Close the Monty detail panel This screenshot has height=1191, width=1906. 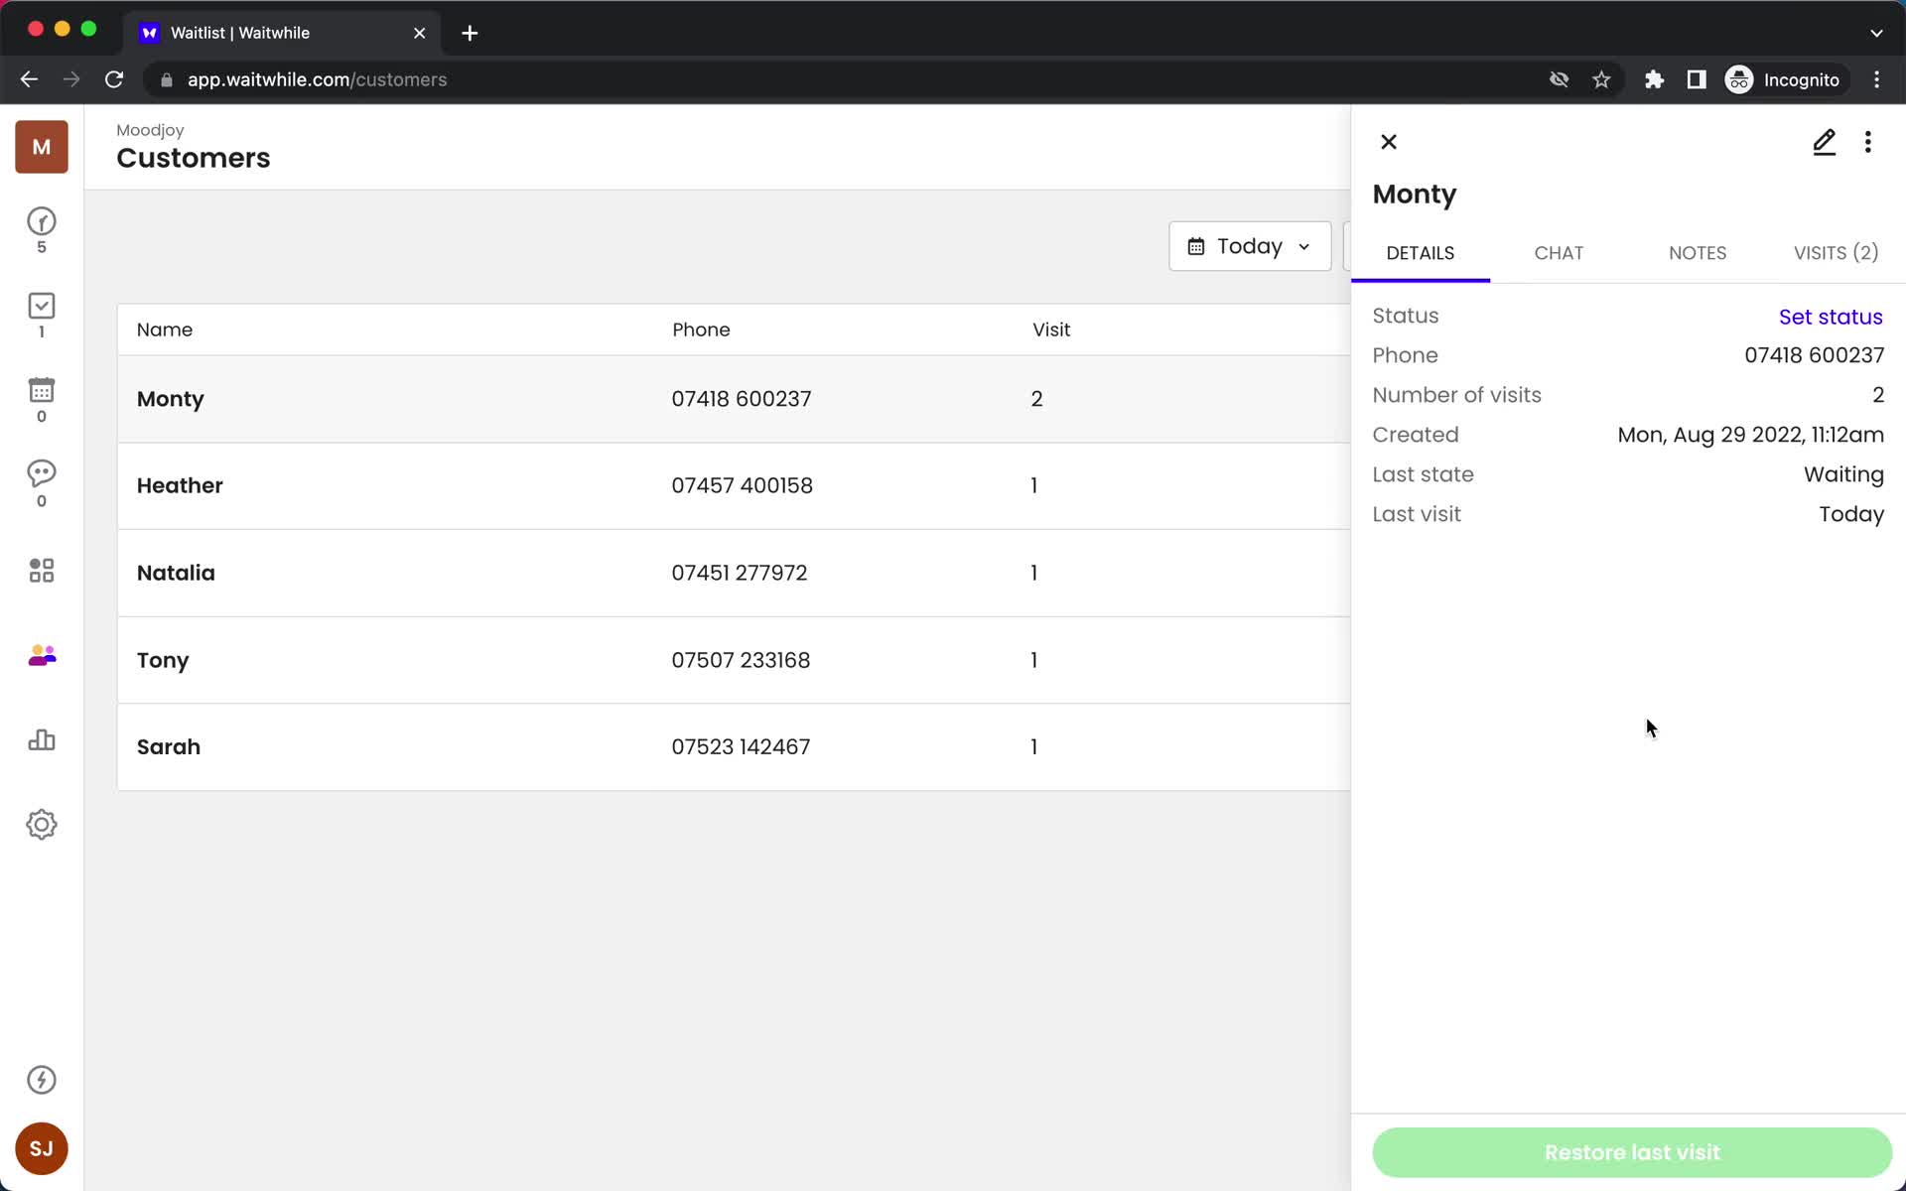tap(1390, 141)
